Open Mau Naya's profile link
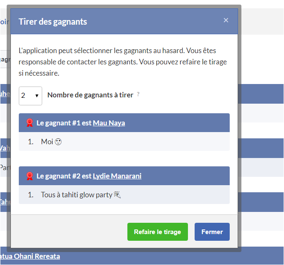Screen dimensions: 284x265 pos(109,123)
